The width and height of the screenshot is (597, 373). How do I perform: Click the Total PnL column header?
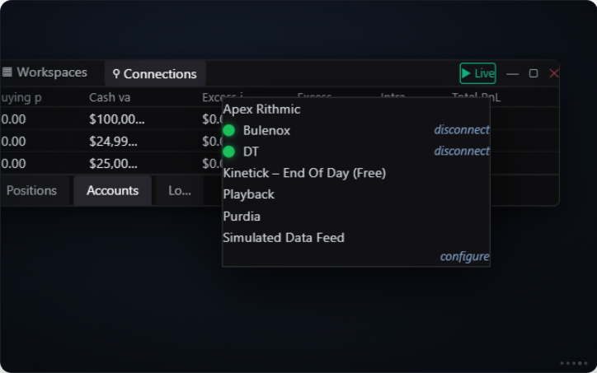[476, 97]
